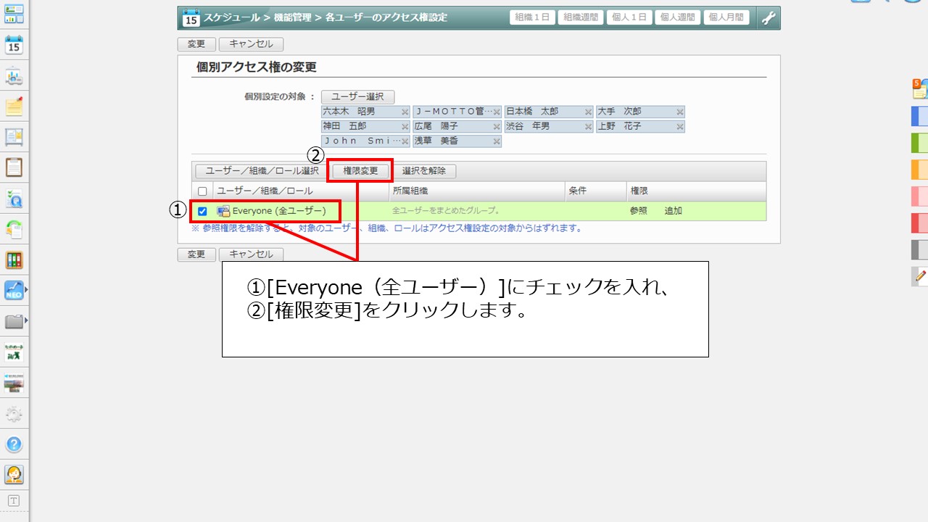This screenshot has width=928, height=522.
Task: Select the green color tag on right edge
Action: click(919, 143)
